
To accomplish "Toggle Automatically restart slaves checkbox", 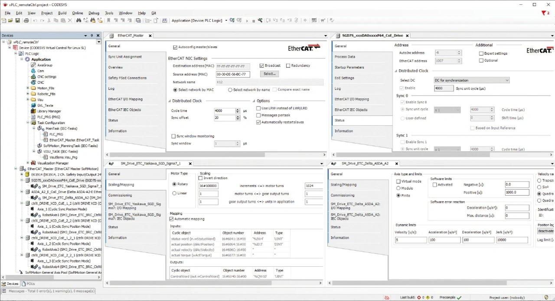I will click(x=258, y=123).
